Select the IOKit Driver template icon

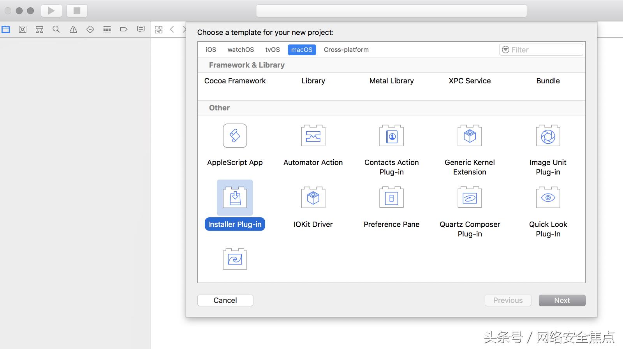[313, 197]
